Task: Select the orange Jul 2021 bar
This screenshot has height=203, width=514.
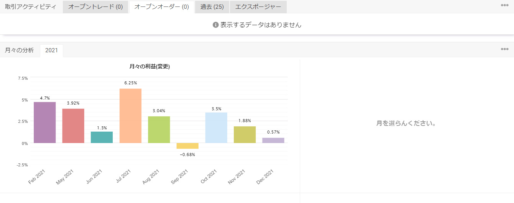Action: pos(130,116)
